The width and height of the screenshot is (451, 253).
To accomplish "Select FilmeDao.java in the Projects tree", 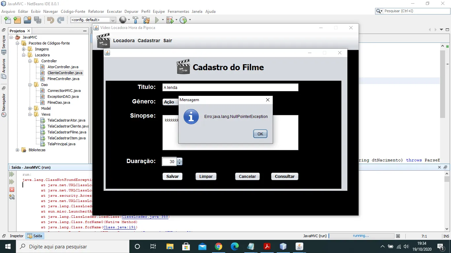I will coord(58,102).
